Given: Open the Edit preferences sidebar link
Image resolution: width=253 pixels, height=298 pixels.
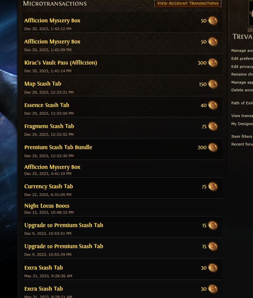Looking at the screenshot, I should click(x=242, y=58).
